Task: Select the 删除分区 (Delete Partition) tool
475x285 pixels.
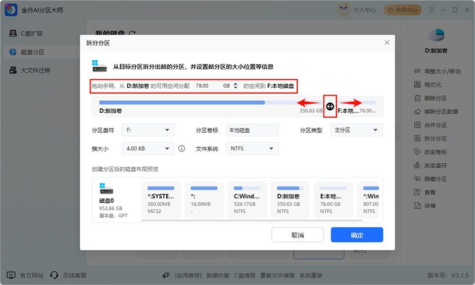Action: point(435,97)
